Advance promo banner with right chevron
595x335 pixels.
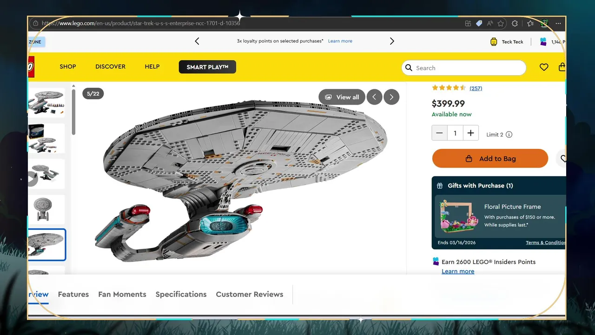click(x=392, y=41)
